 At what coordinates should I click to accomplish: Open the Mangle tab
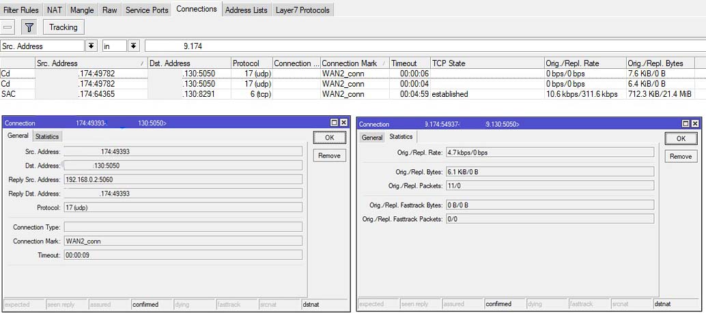(83, 10)
